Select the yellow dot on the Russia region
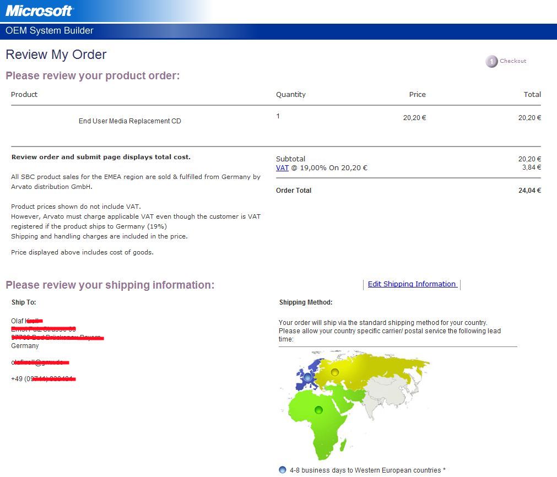The height and width of the screenshot is (477, 557). (334, 372)
